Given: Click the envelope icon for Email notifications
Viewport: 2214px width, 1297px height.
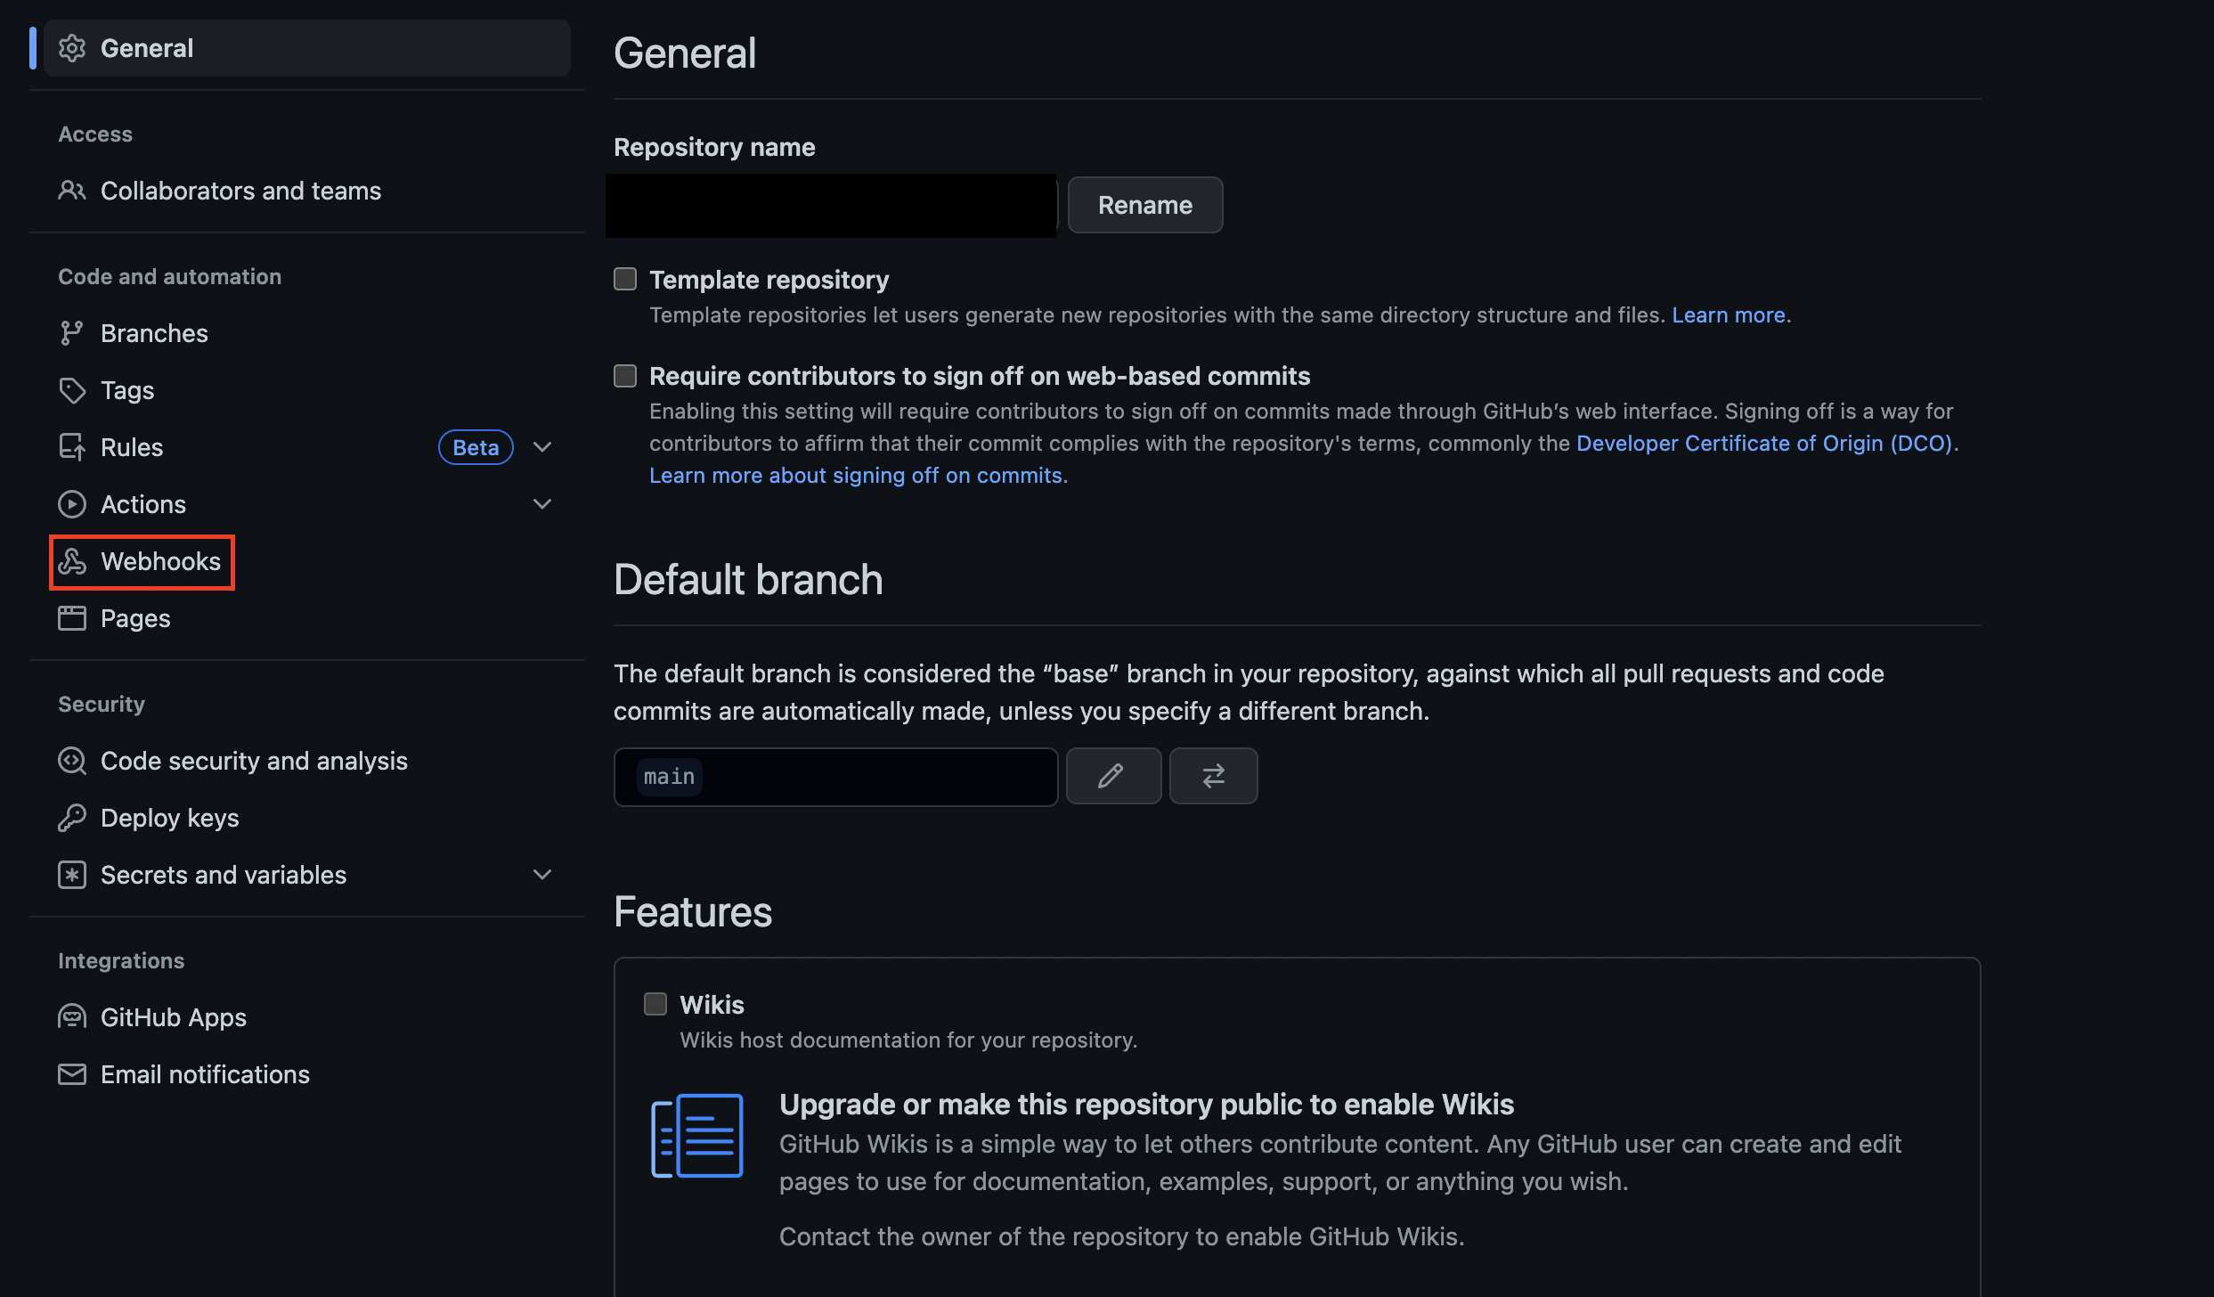Looking at the screenshot, I should click(x=72, y=1074).
